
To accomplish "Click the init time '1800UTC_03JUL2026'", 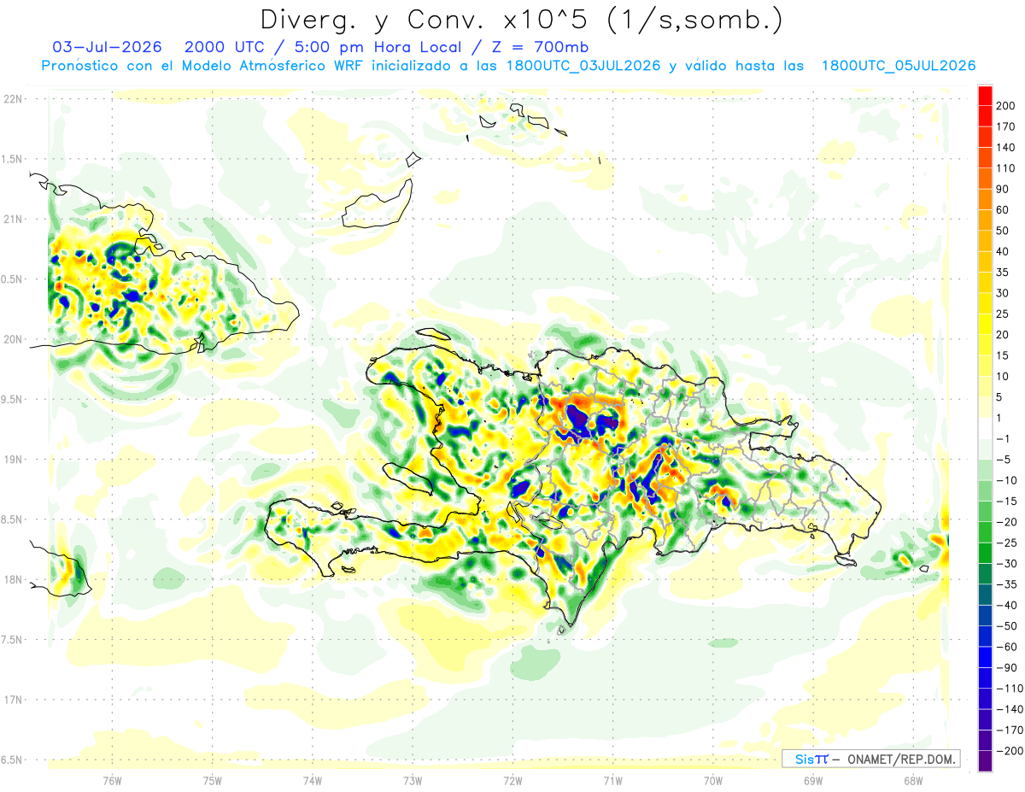I will [x=583, y=66].
